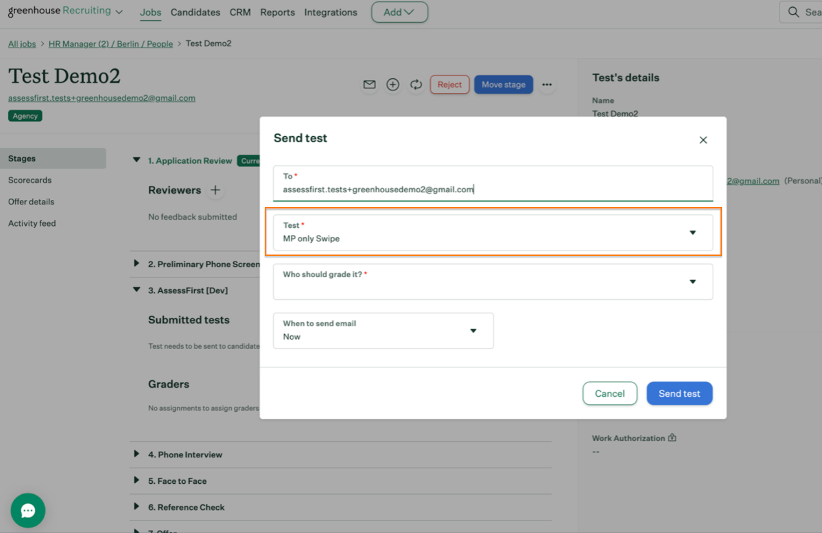
Task: Open the chat support bubble
Action: (28, 510)
